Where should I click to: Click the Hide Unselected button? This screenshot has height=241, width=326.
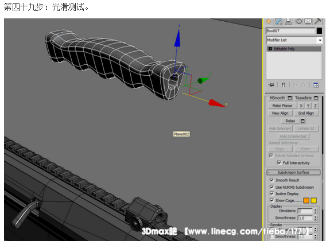point(293,137)
